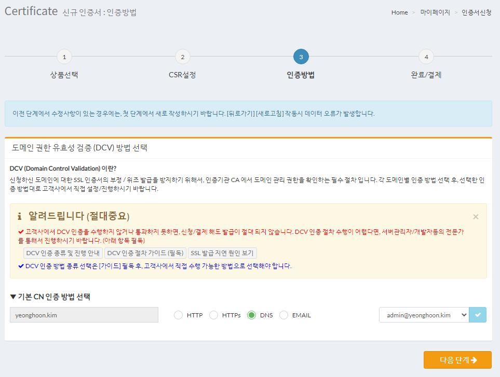Click the active step 3 circle

tap(301, 57)
